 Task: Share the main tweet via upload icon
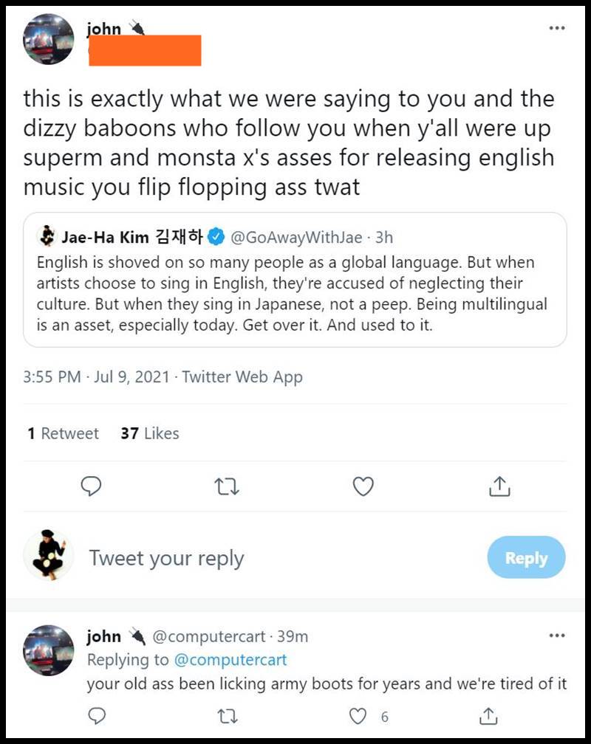pyautogui.click(x=499, y=486)
